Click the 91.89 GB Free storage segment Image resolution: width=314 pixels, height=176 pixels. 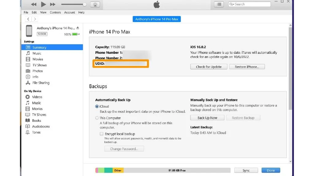point(177,170)
